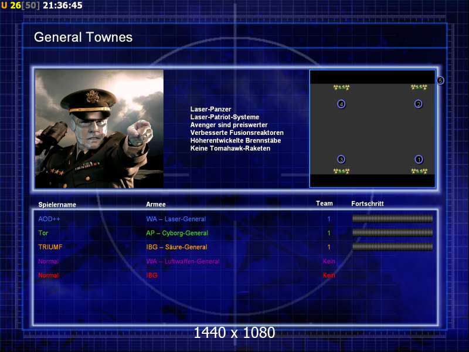Click Avenger sind preiswerter line
The width and height of the screenshot is (469, 352).
click(229, 125)
